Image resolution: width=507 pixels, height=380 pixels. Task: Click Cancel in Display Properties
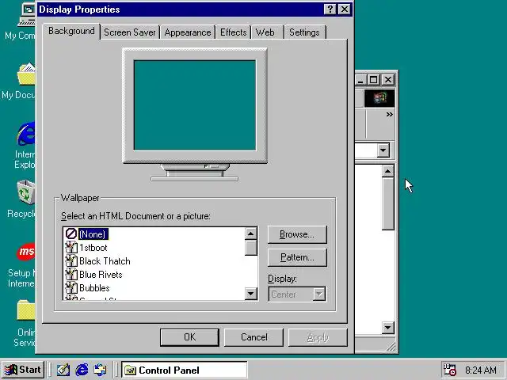coord(253,337)
